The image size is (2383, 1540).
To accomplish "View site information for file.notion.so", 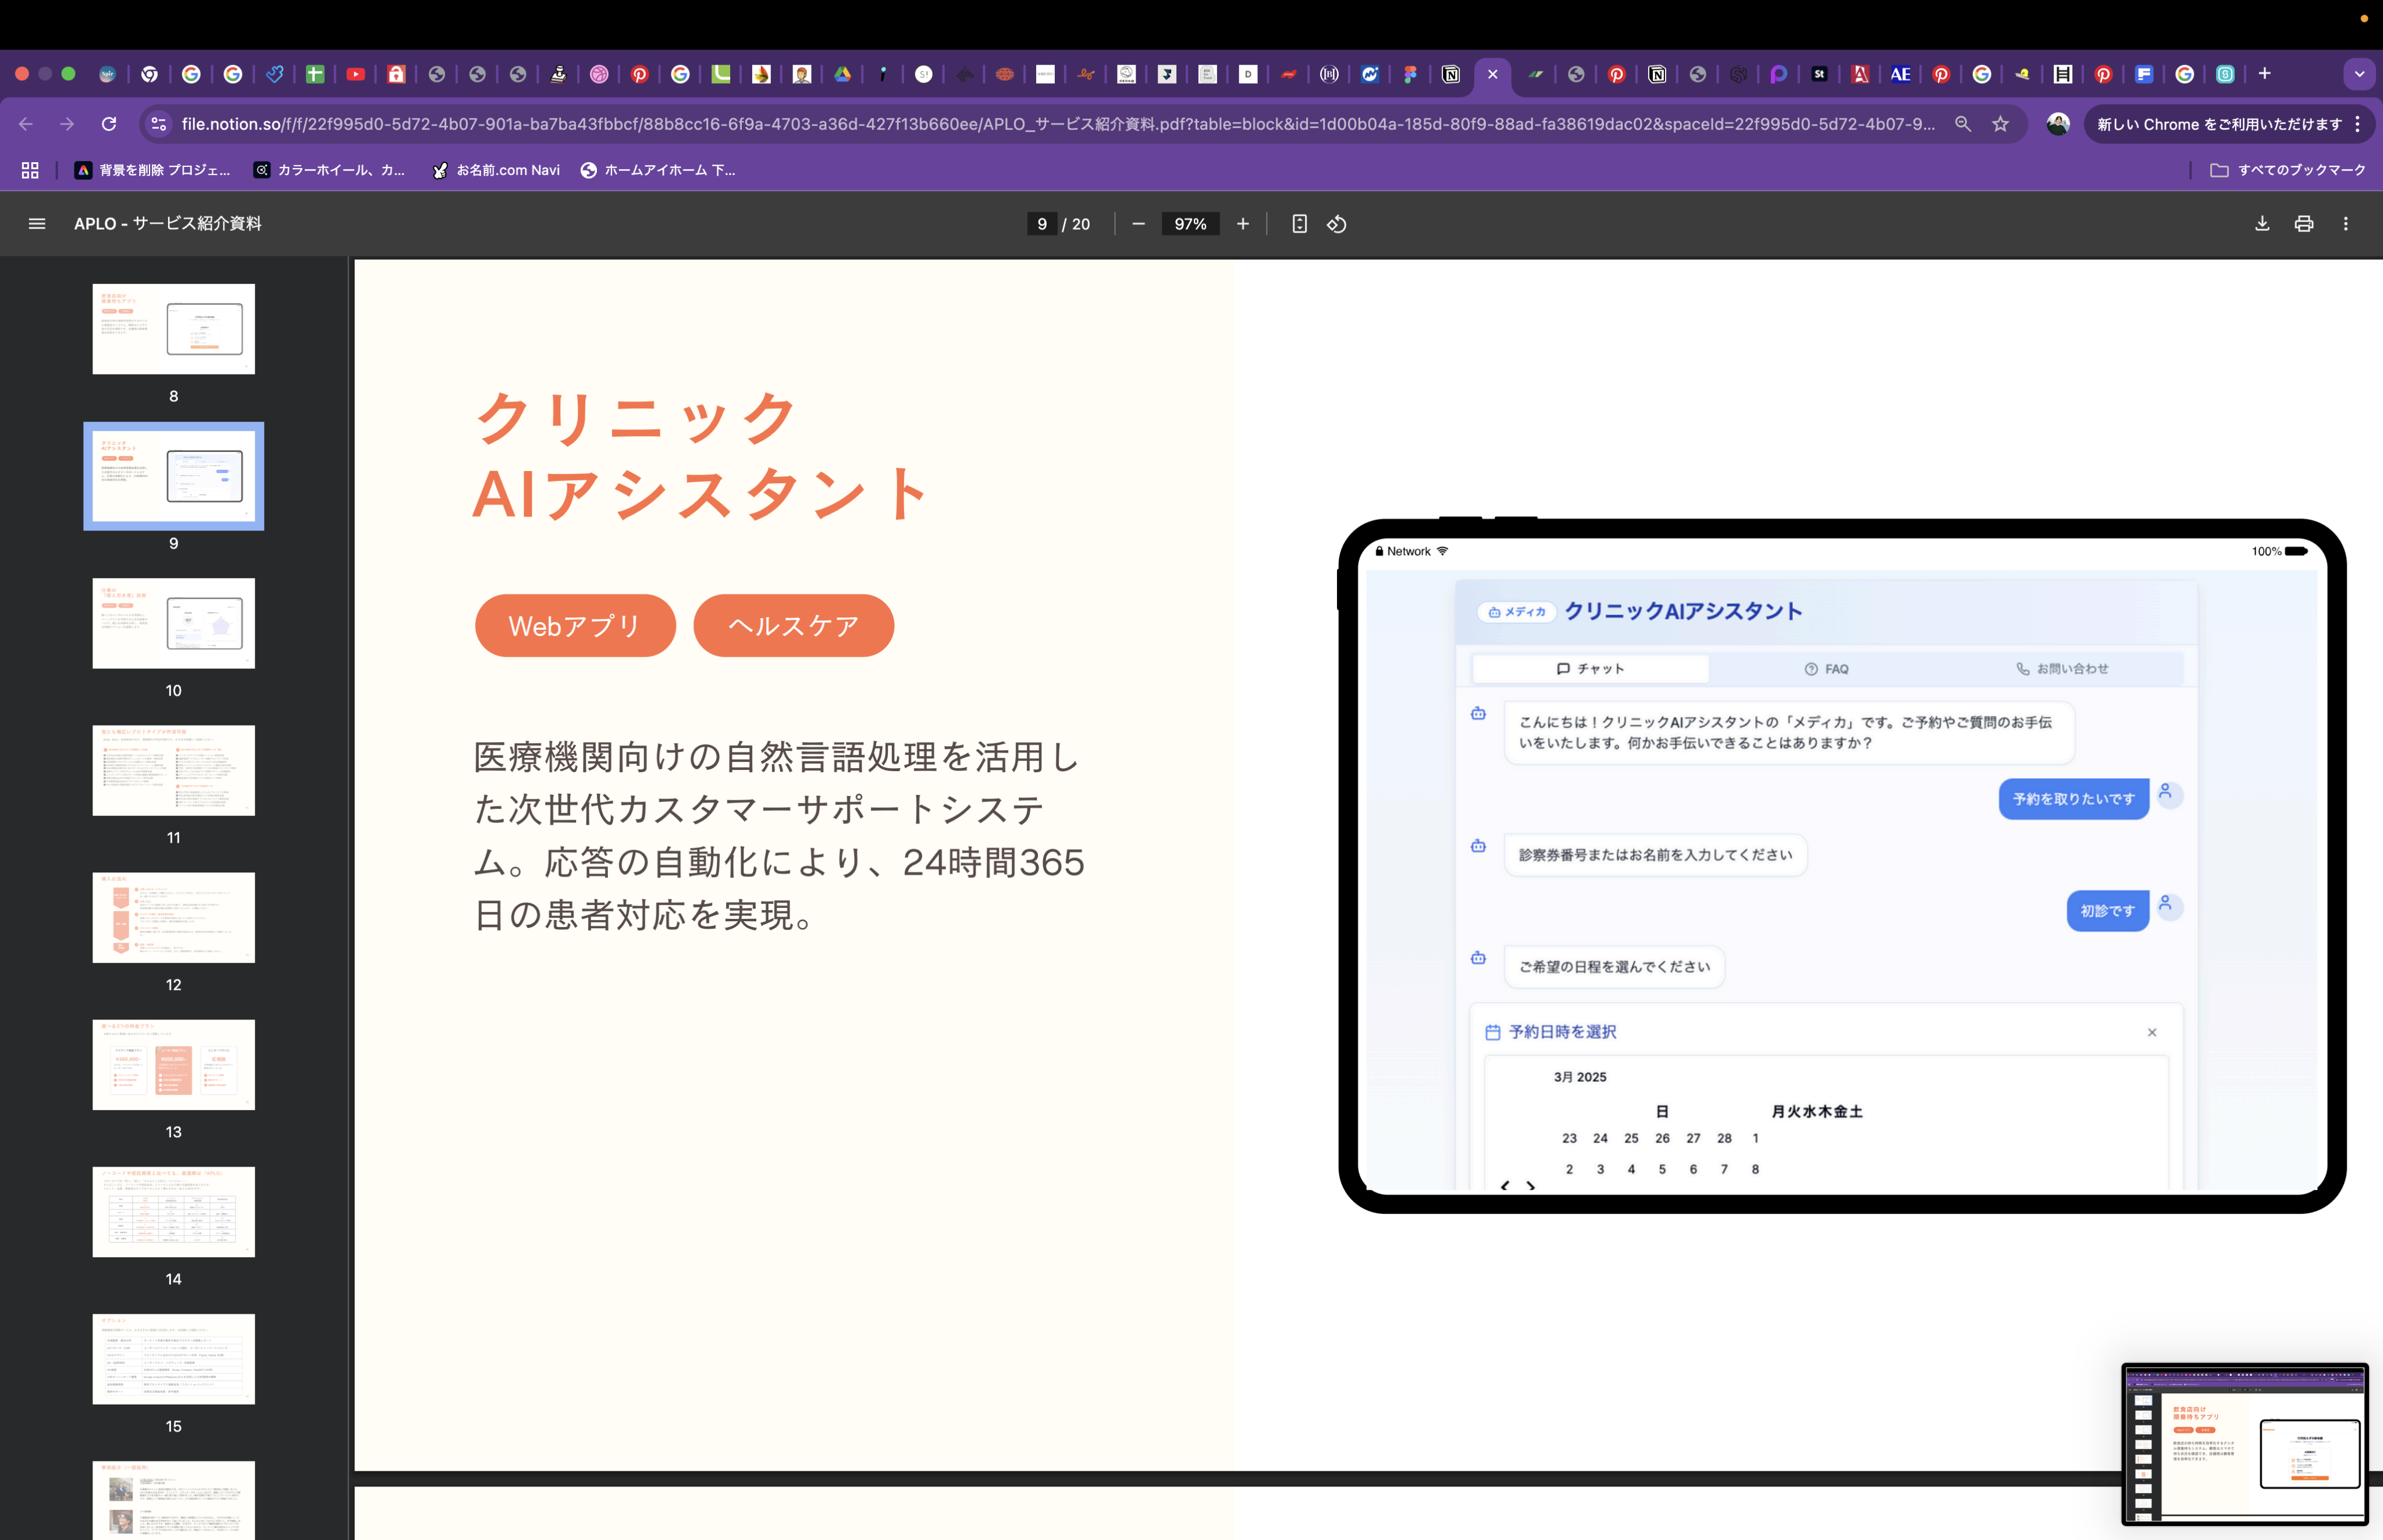I will coord(158,124).
